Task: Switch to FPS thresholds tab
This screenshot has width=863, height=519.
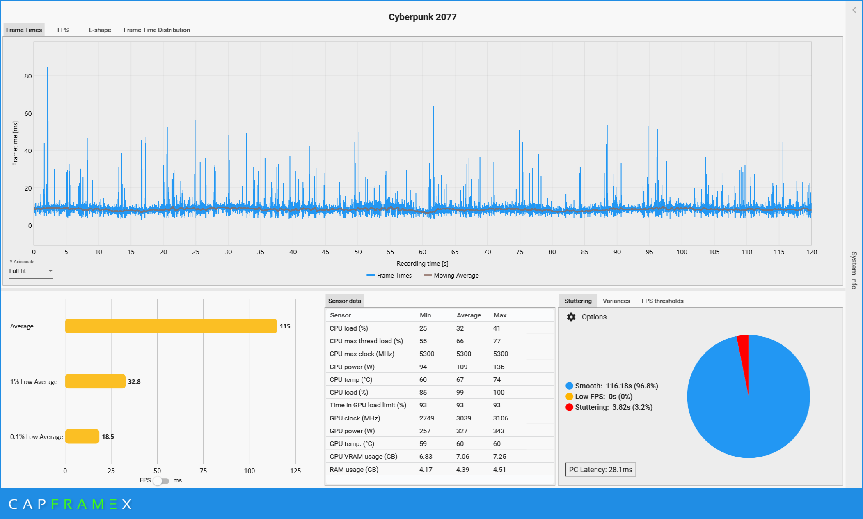Action: (662, 301)
